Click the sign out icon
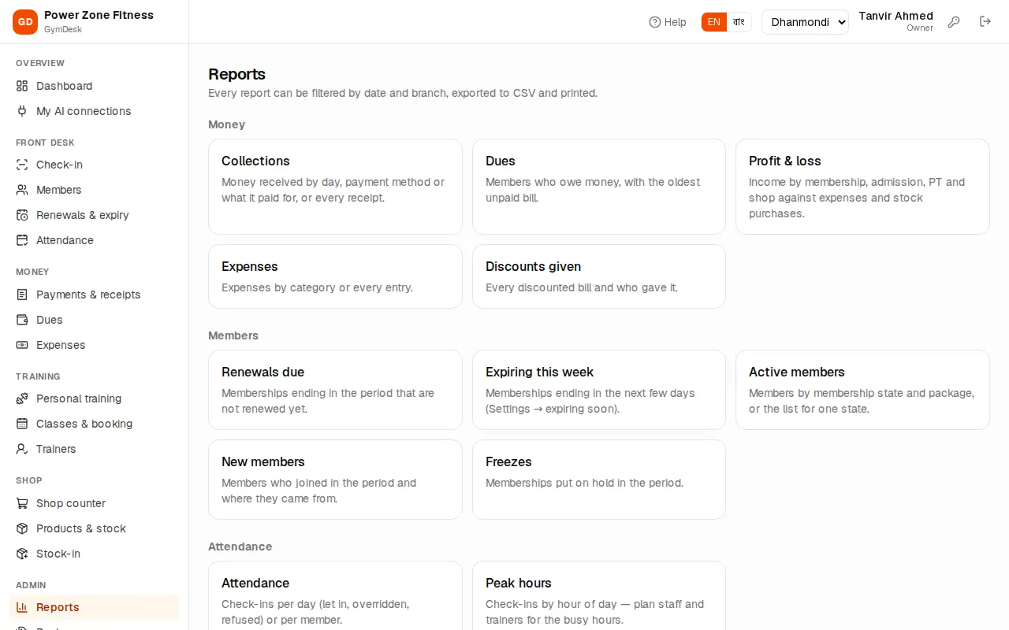 [x=985, y=22]
